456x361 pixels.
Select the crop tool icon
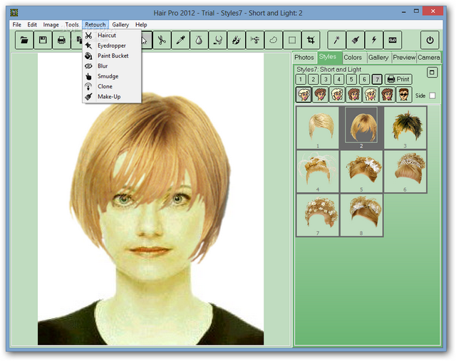click(x=311, y=40)
